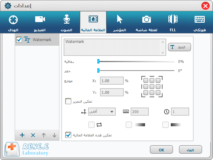Set position to bottom-right grid square

(x=158, y=93)
